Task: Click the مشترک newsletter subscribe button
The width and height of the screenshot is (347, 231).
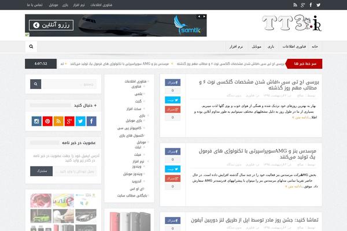Action: tap(42, 171)
